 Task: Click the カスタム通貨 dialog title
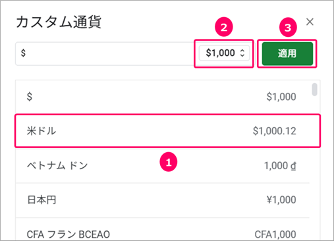(59, 22)
